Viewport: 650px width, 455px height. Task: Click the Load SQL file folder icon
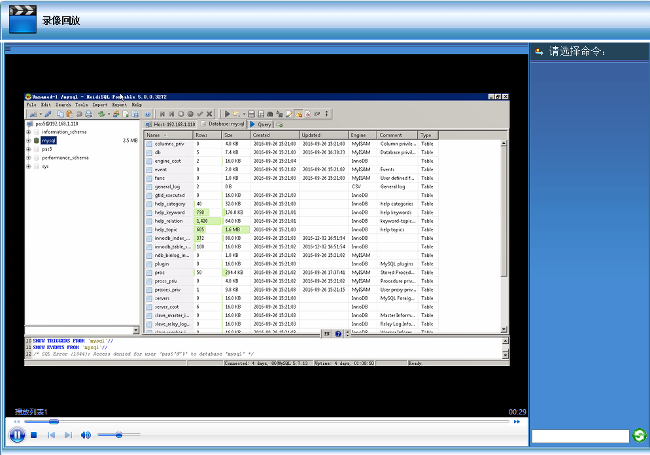pos(237,114)
